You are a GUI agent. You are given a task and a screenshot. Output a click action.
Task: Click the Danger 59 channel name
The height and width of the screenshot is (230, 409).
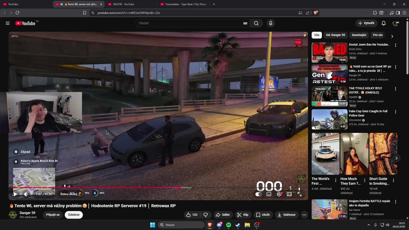click(x=27, y=213)
